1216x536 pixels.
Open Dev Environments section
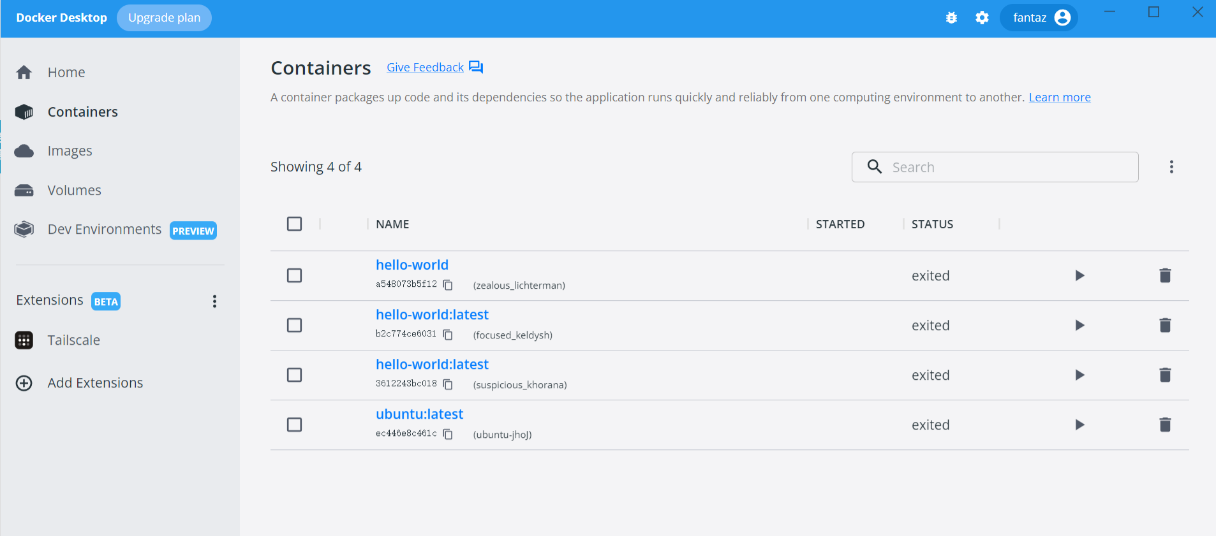(105, 229)
